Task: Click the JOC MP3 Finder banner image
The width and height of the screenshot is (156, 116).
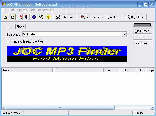Action: coord(67,54)
